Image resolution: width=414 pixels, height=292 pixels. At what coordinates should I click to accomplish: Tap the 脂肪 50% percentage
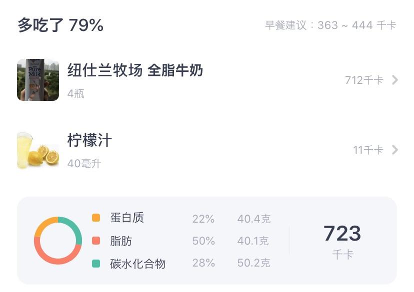(203, 241)
